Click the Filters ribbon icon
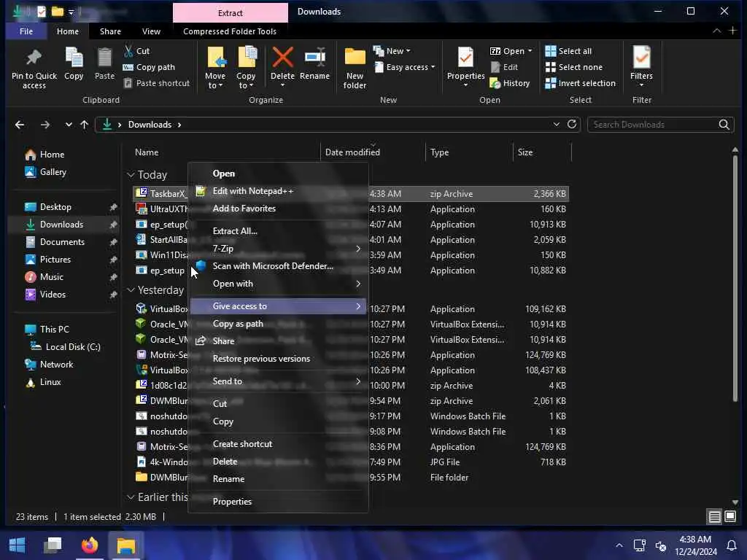Viewport: 747px width, 560px height. 642,57
